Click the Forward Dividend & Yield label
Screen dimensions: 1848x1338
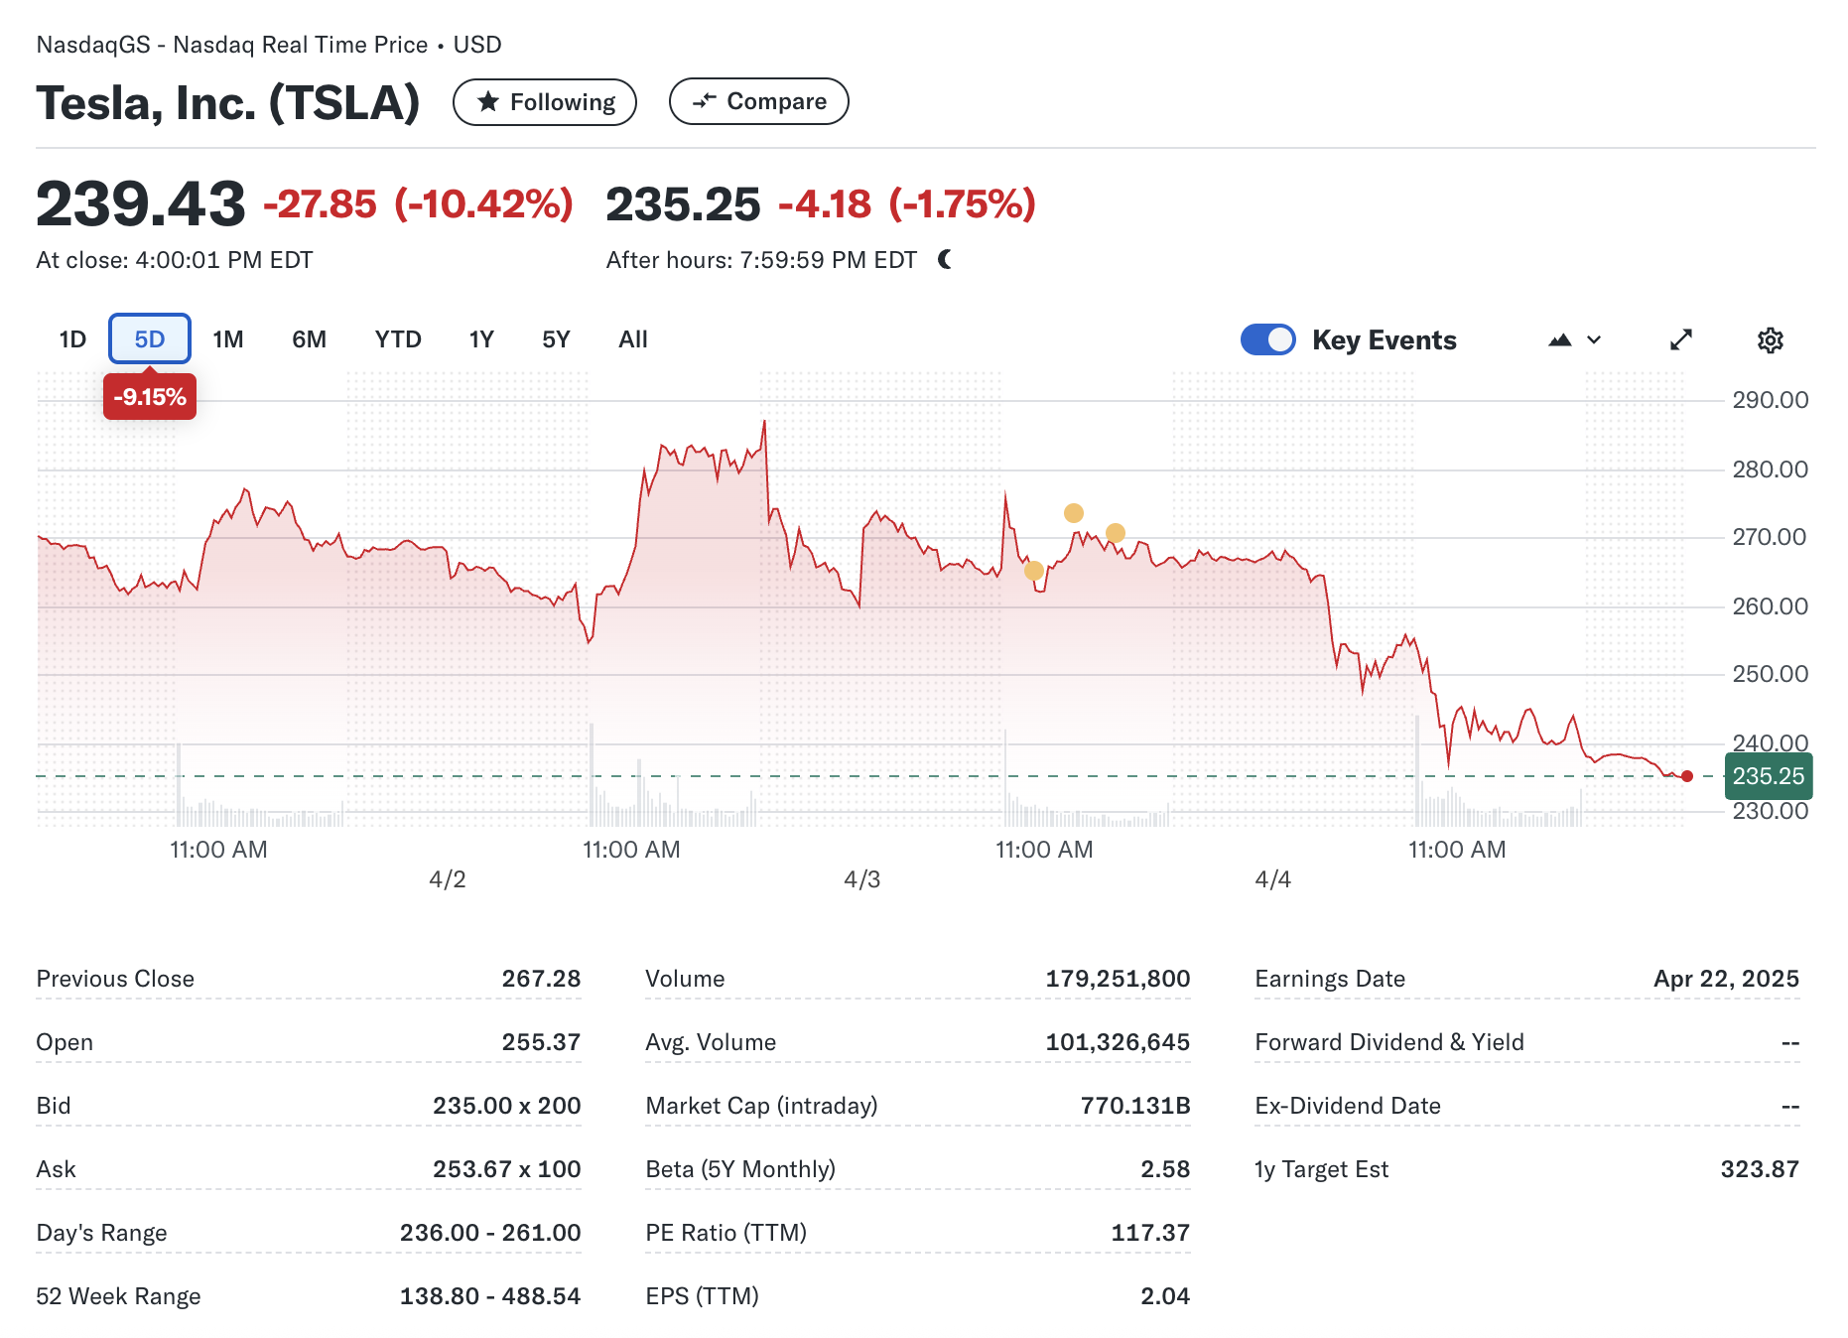(1389, 1042)
